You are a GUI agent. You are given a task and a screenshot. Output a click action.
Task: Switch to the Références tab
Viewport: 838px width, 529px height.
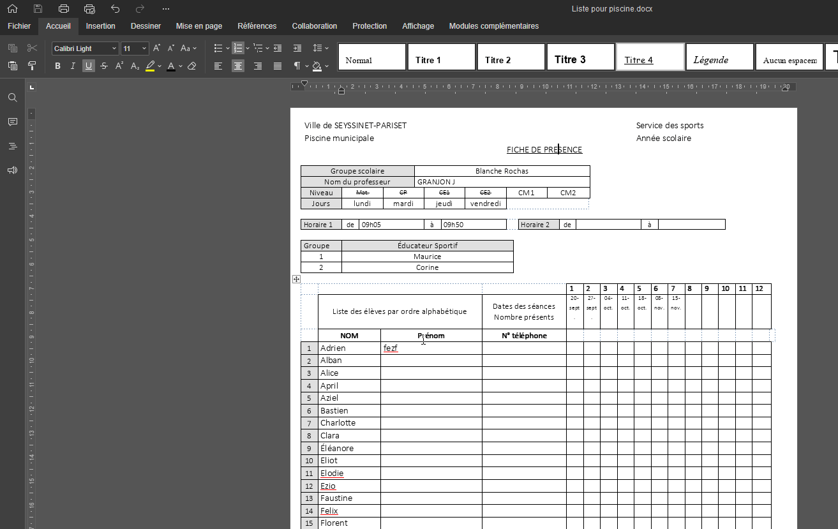257,26
